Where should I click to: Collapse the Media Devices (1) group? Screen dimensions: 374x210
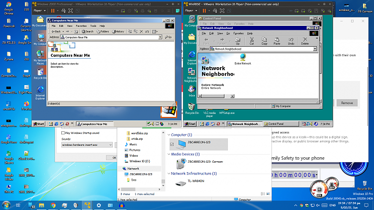coord(169,154)
